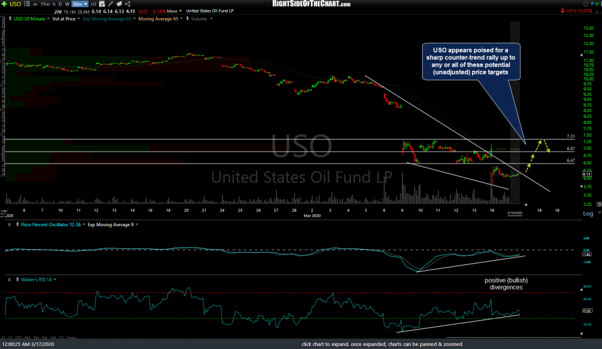
Task: Click the blue flag icon at top right
Action: pos(592,4)
